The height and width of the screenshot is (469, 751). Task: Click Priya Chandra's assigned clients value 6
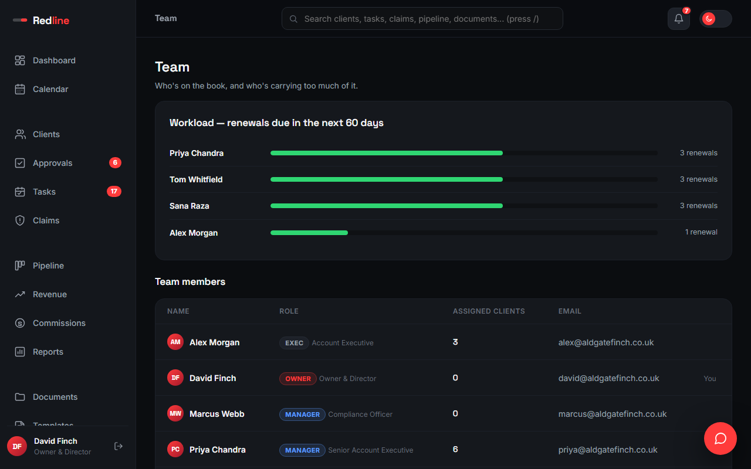455,449
